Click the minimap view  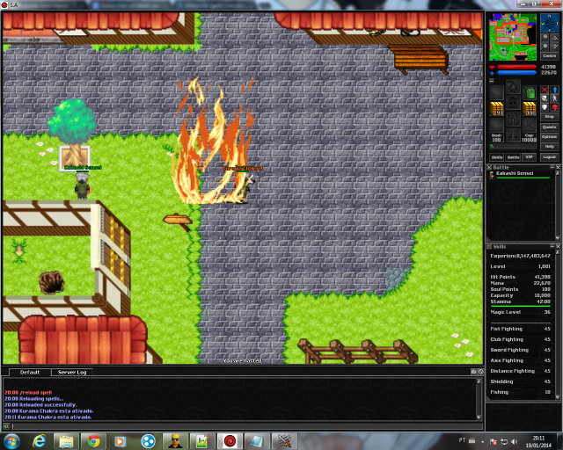pyautogui.click(x=513, y=37)
